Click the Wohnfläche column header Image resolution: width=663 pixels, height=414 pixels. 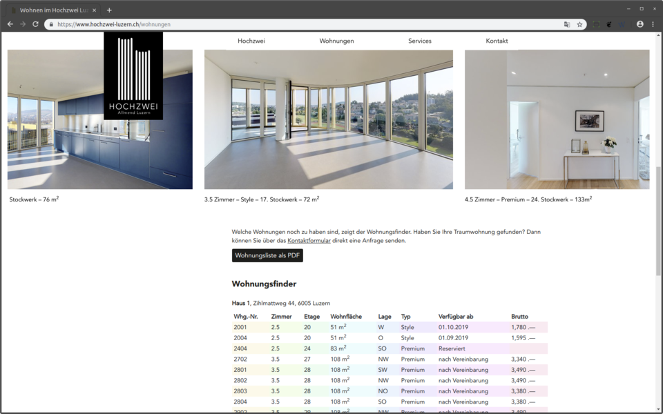tap(346, 317)
